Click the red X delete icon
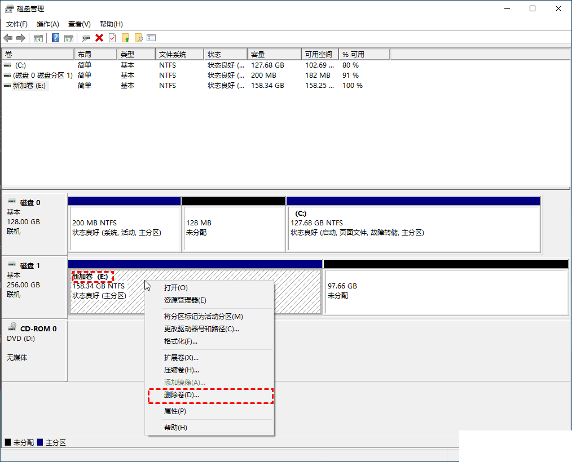 pos(99,38)
